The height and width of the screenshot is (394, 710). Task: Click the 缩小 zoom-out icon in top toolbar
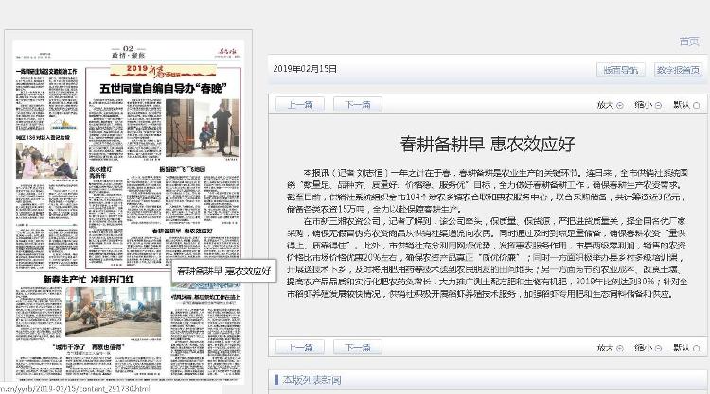tap(657, 105)
